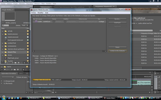This screenshot has width=161, height=100.
Task: Expand the mairie bin
Action: pos(2,67)
